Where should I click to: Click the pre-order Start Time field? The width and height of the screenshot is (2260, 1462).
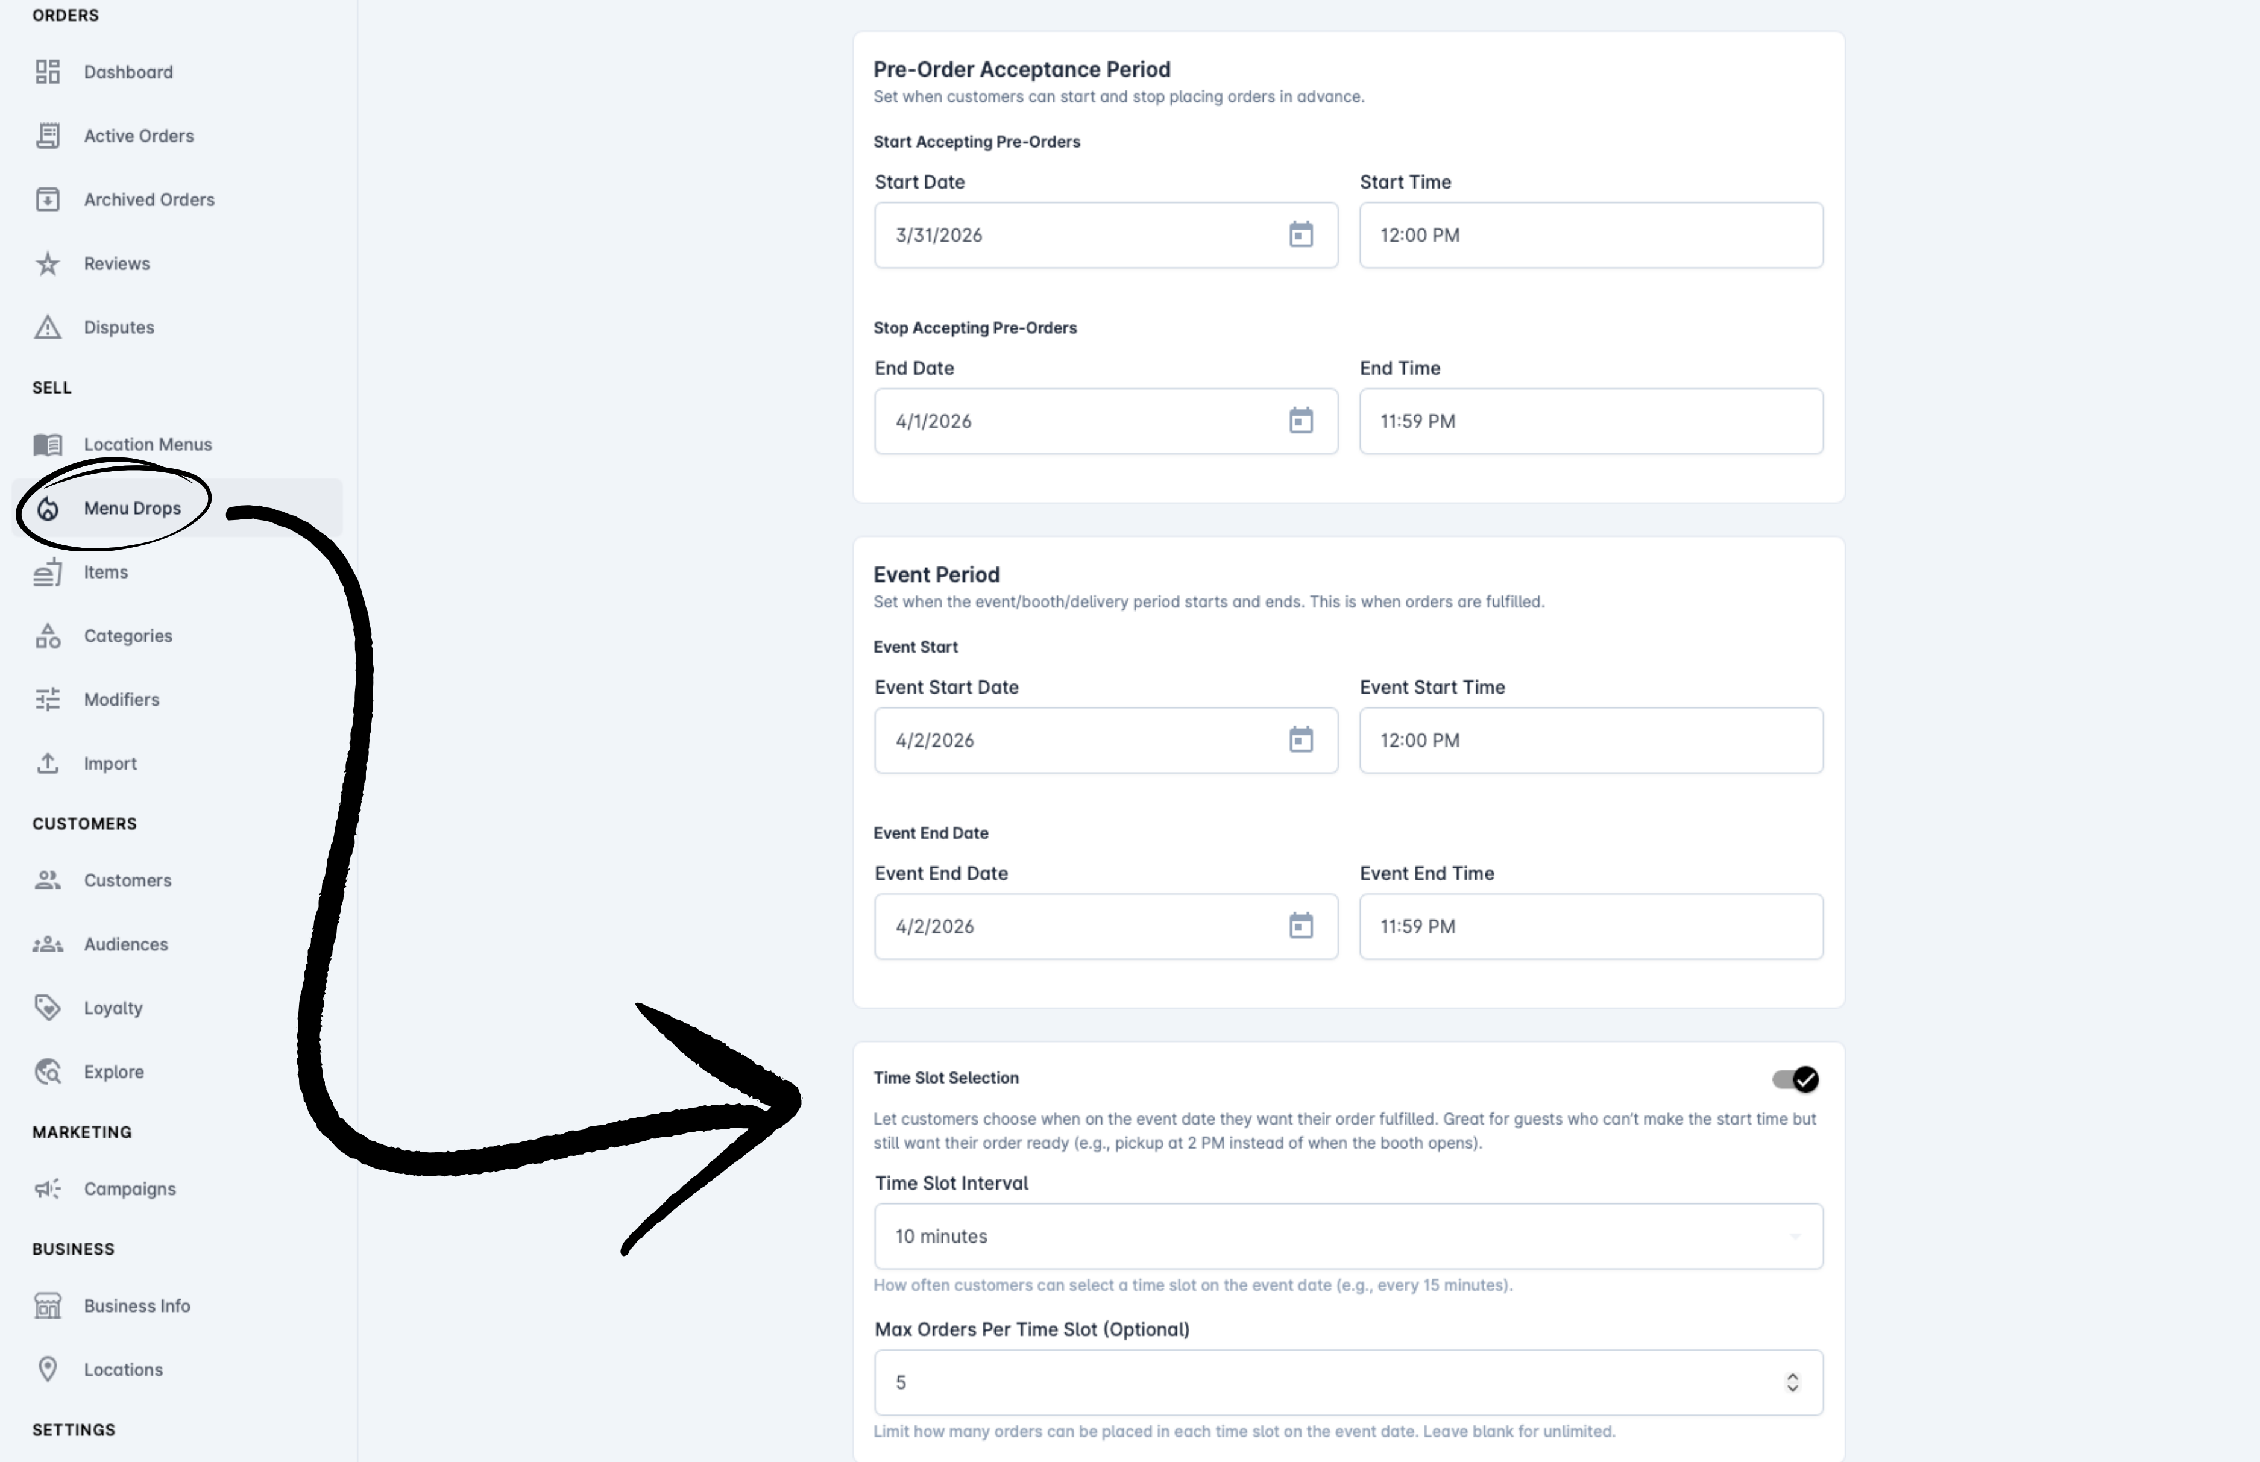coord(1590,234)
